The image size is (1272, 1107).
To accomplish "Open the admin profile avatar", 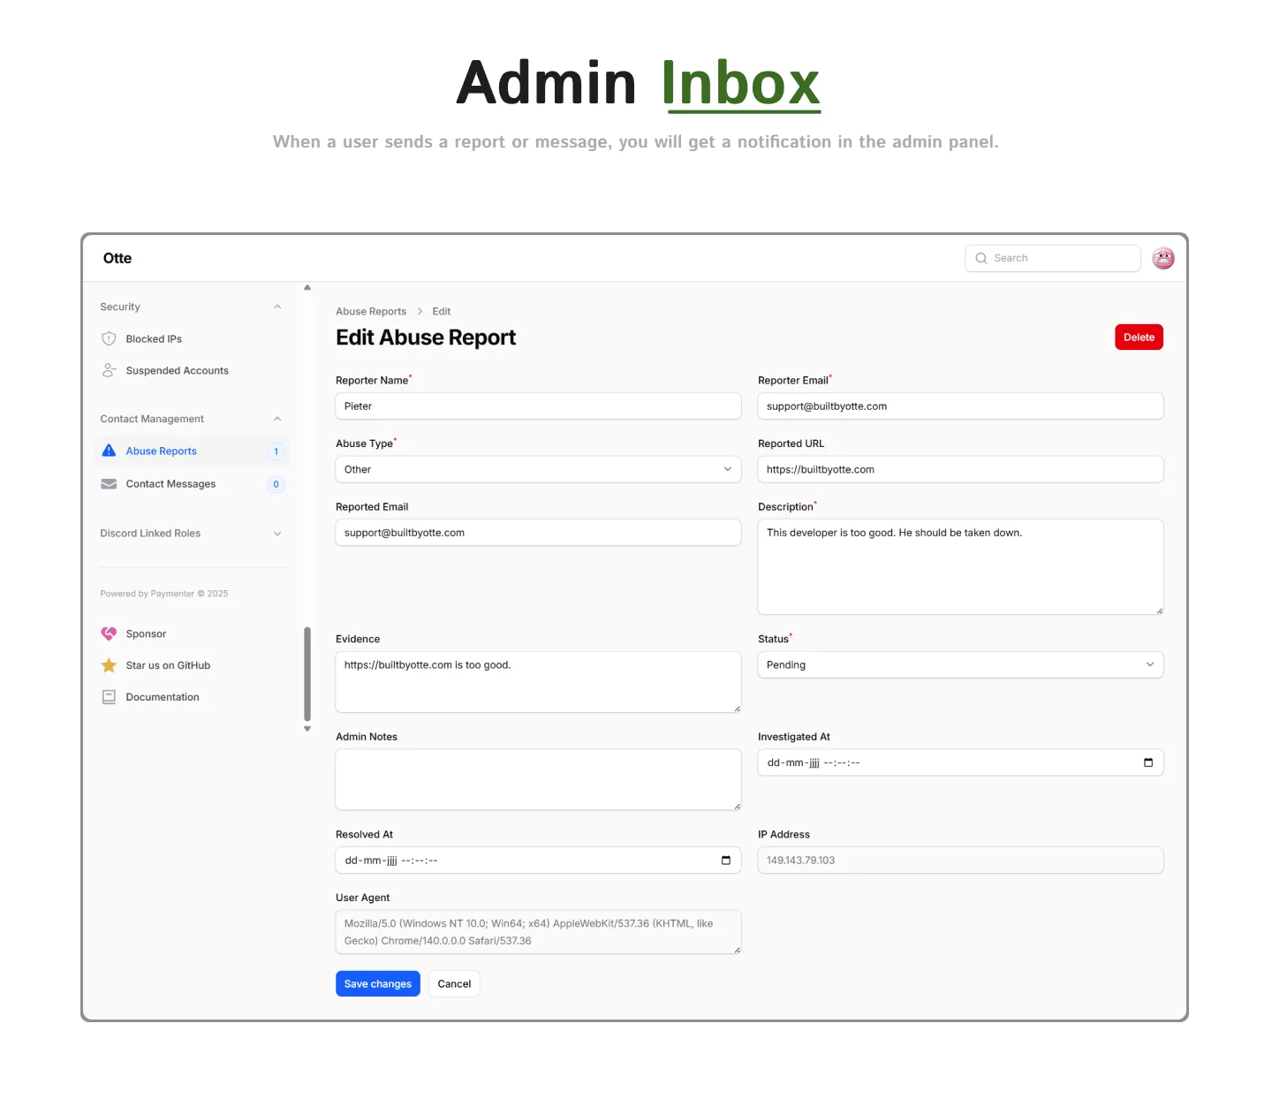I will pos(1163,258).
